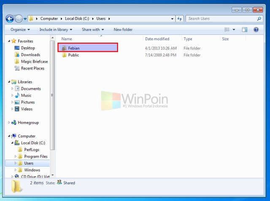270x201 pixels.
Task: Expand the Music library
Action: click(12, 95)
